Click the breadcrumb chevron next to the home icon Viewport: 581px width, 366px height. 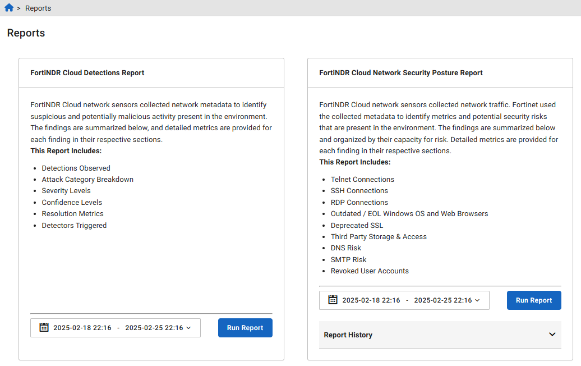[19, 8]
